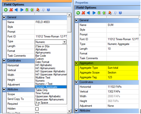141x114 pixels.
Task: Click blue help icon in left toolbar
Action: click(48, 10)
